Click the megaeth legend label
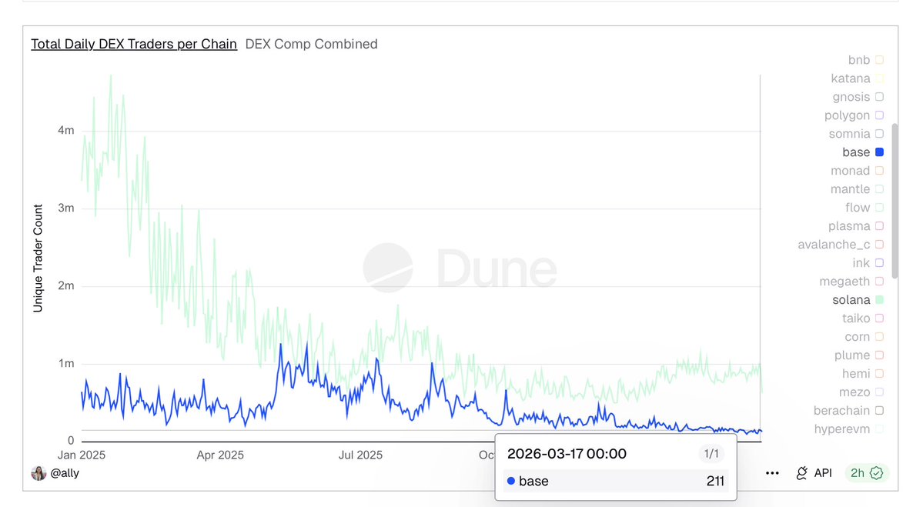 tap(844, 282)
